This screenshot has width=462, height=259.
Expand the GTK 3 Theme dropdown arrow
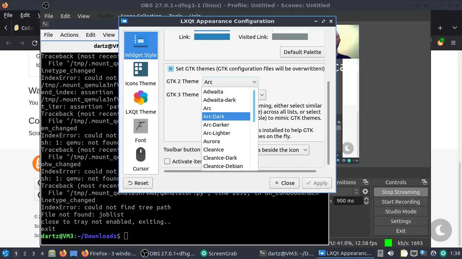click(262, 95)
